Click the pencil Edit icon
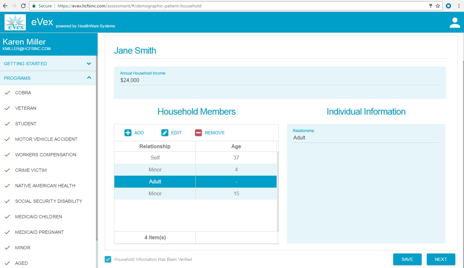464x268 pixels. click(x=165, y=133)
